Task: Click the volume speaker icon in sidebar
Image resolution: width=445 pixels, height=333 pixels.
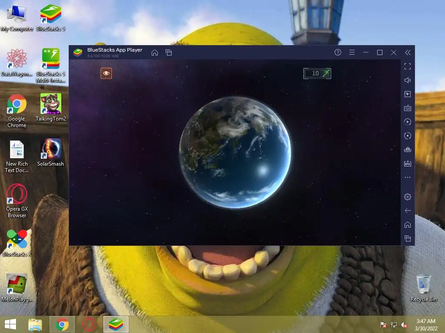Action: click(408, 80)
